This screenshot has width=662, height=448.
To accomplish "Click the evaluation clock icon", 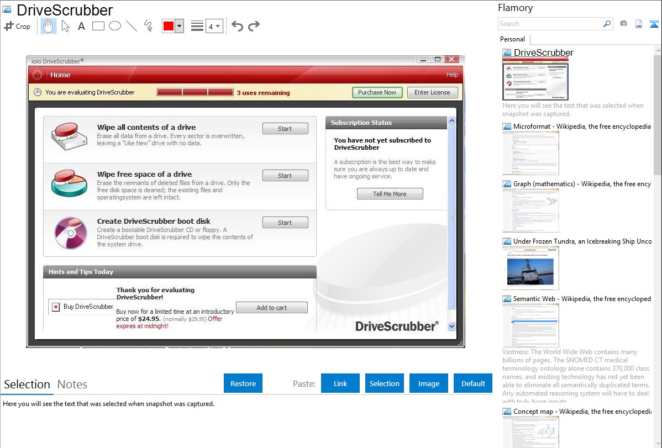I will click(38, 92).
